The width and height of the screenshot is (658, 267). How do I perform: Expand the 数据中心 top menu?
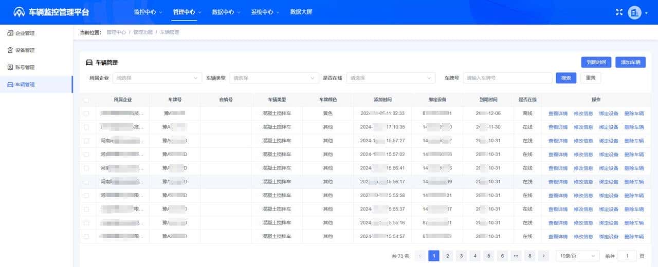click(x=226, y=12)
